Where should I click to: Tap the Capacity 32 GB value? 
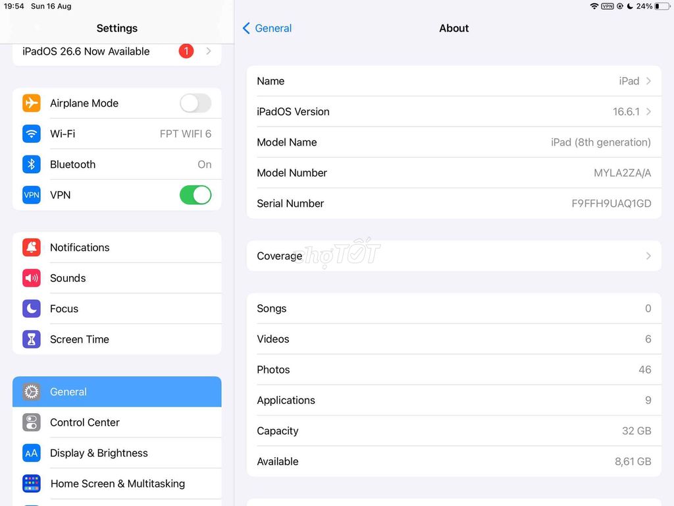636,431
